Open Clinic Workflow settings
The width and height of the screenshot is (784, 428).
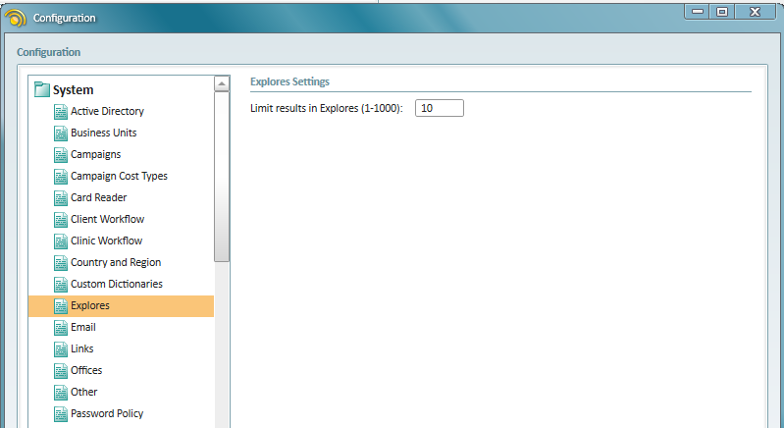(x=107, y=241)
